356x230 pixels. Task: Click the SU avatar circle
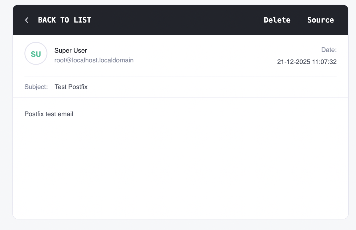(x=36, y=54)
